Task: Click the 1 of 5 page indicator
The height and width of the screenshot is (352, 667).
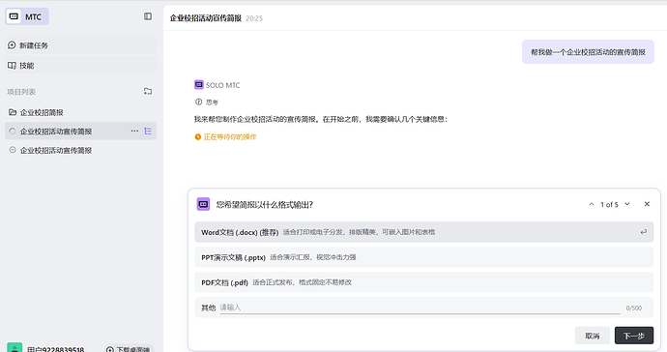Action: [x=609, y=205]
